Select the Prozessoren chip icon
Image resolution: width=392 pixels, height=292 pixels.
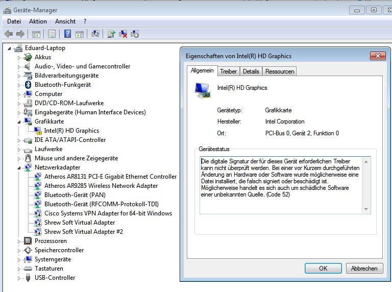point(28,241)
